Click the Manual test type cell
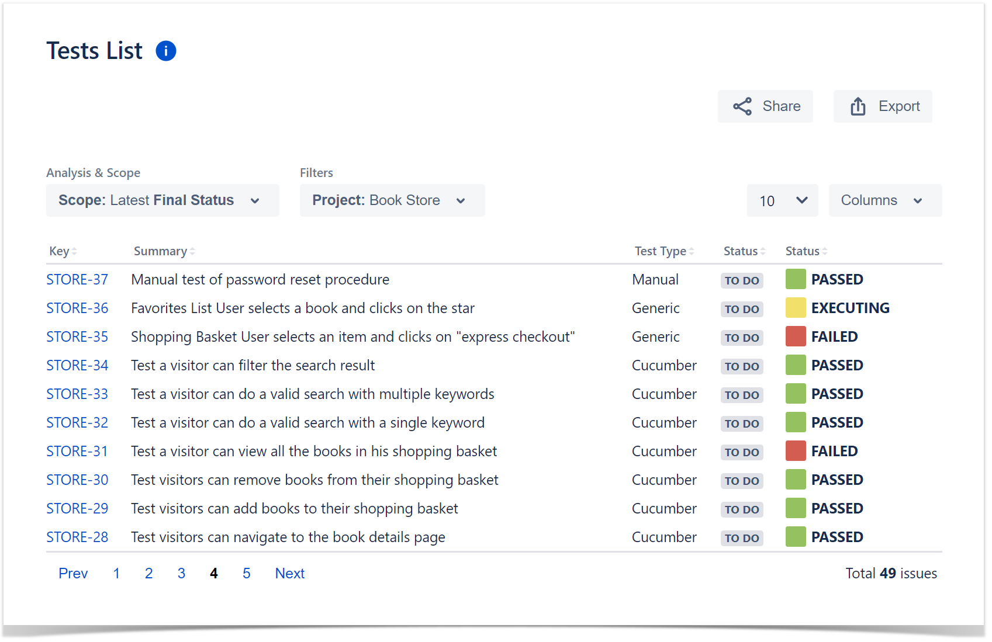The height and width of the screenshot is (642, 992). tap(655, 280)
